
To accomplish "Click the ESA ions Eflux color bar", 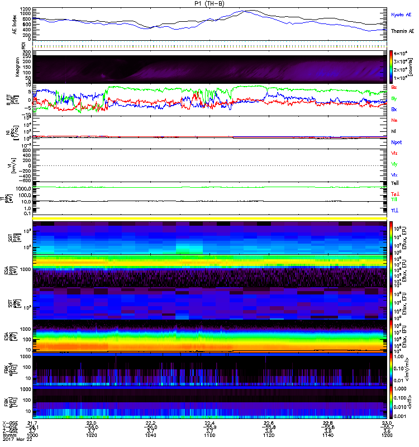I will (x=391, y=271).
